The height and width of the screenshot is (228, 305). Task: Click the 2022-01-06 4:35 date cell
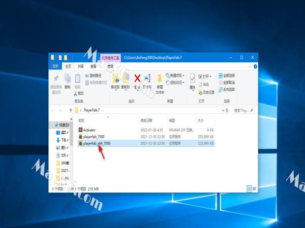tap(151, 130)
